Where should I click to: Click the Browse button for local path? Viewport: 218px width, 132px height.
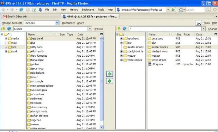click(99, 29)
